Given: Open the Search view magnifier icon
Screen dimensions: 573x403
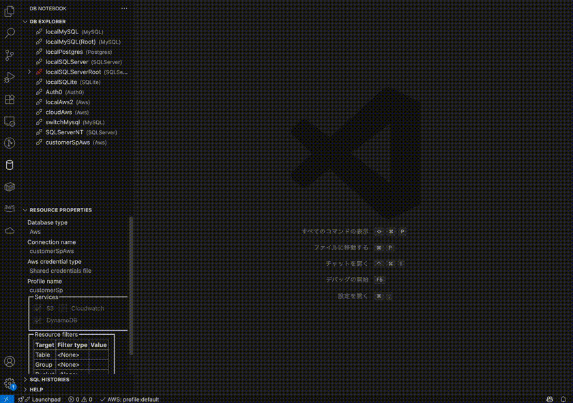Looking at the screenshot, I should pyautogui.click(x=10, y=33).
